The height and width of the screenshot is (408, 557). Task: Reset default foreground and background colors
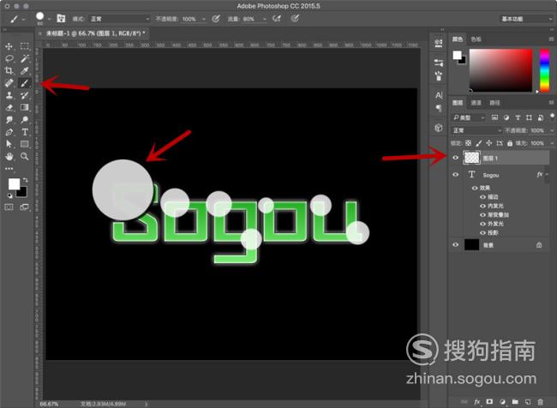tap(9, 195)
